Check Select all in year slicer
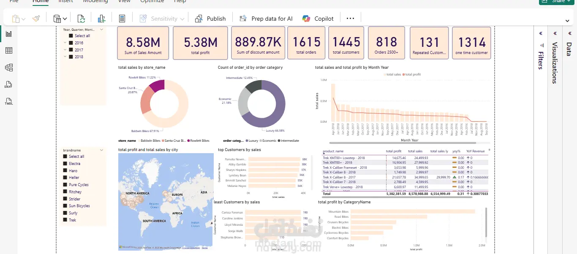Image resolution: width=577 pixels, height=254 pixels. [x=71, y=36]
